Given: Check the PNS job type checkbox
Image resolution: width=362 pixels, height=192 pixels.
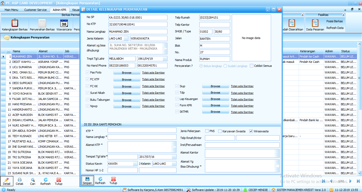Looking at the screenshot, I should coord(207,131).
